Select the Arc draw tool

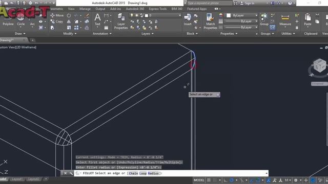tap(32, 21)
